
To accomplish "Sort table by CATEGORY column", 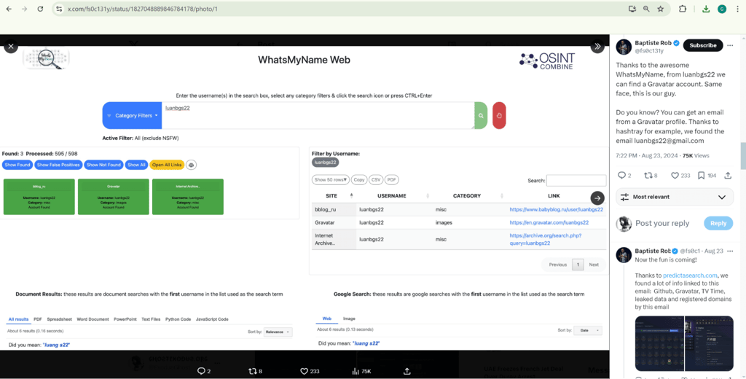I will click(x=467, y=195).
